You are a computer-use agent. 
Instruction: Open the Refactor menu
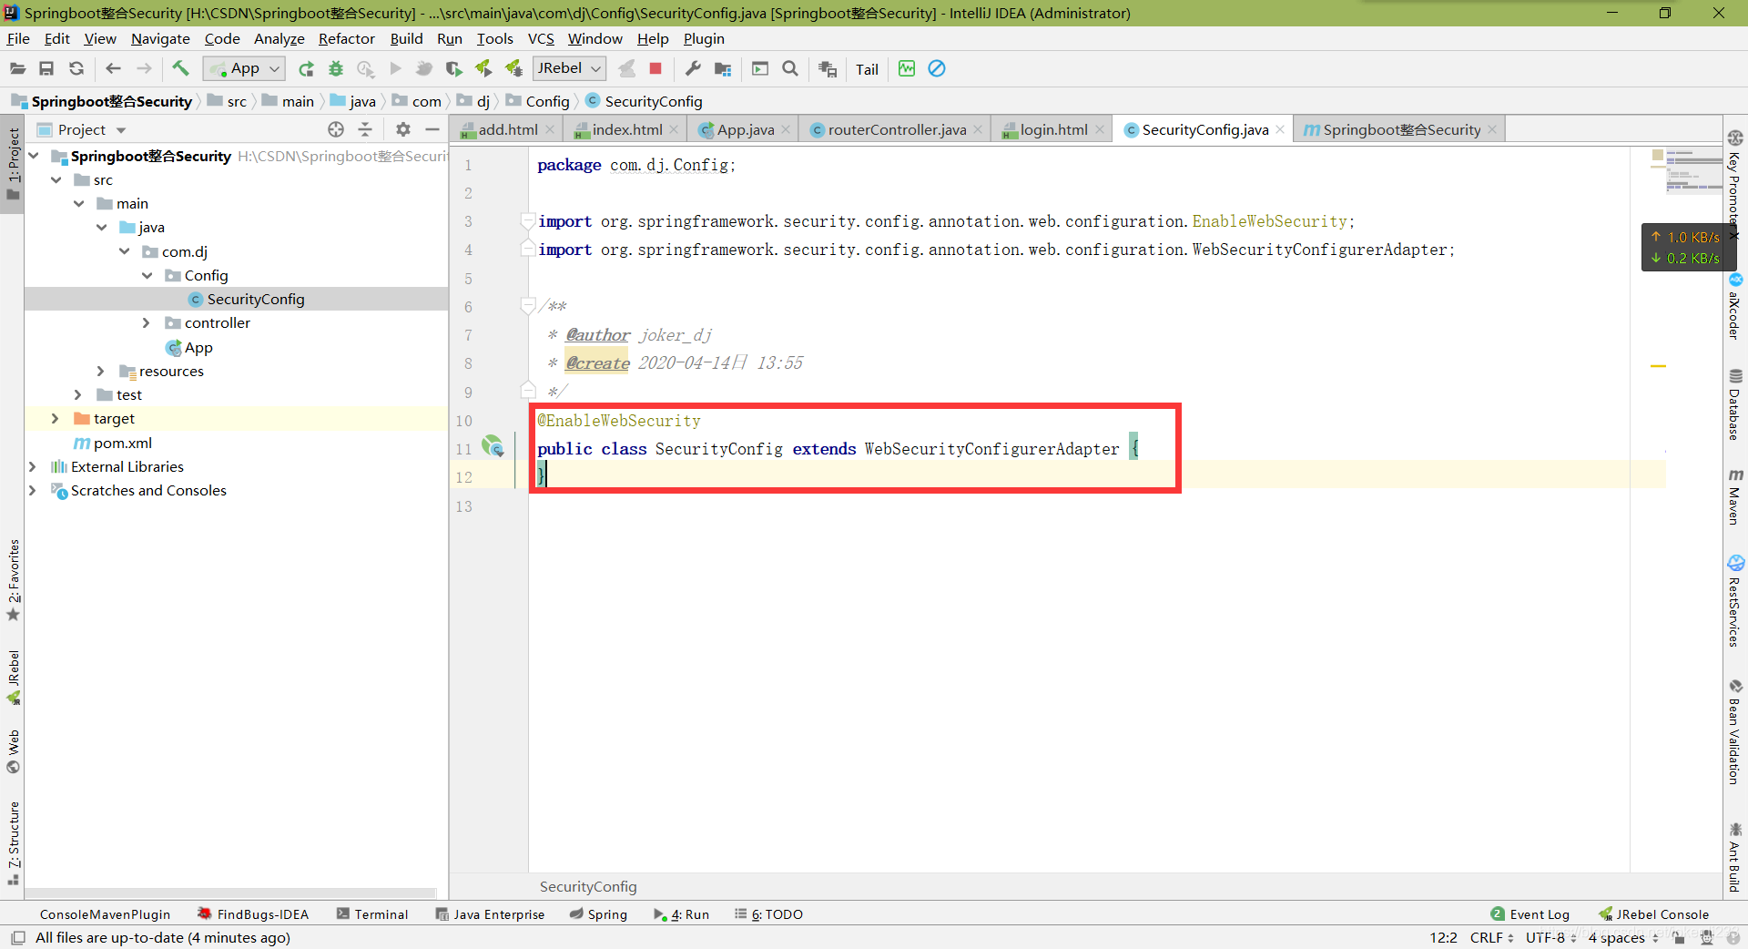346,38
